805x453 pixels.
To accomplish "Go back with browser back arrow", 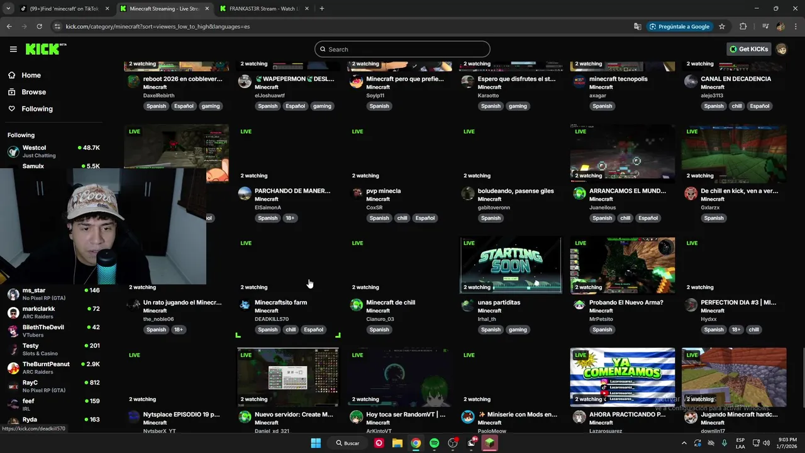I will pos(9,26).
